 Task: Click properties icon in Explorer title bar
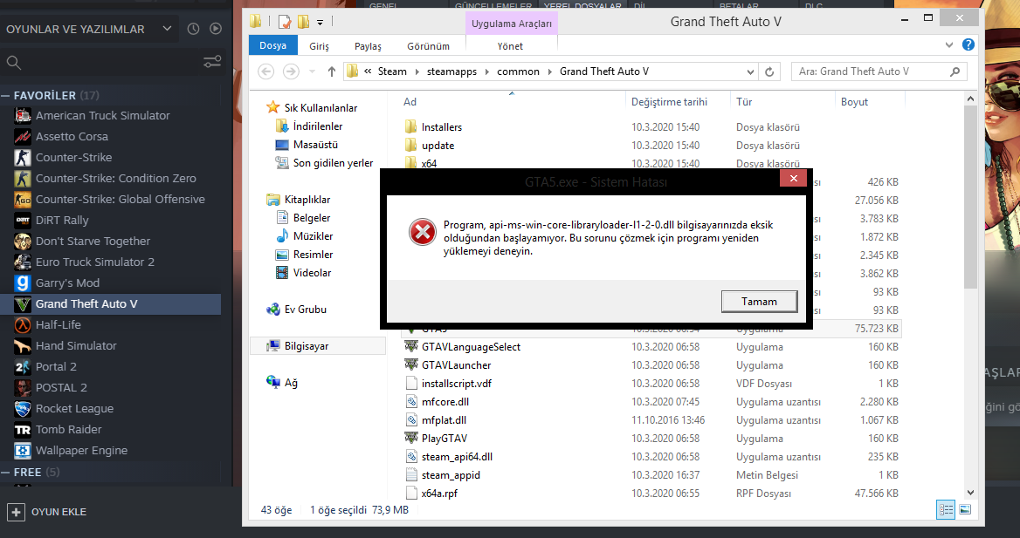[285, 22]
